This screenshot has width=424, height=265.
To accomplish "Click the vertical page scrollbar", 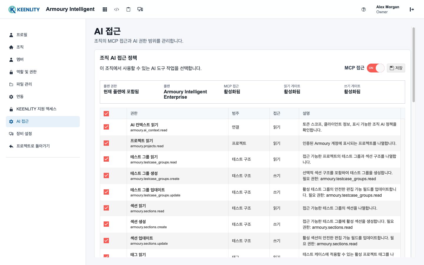I will (x=414, y=65).
